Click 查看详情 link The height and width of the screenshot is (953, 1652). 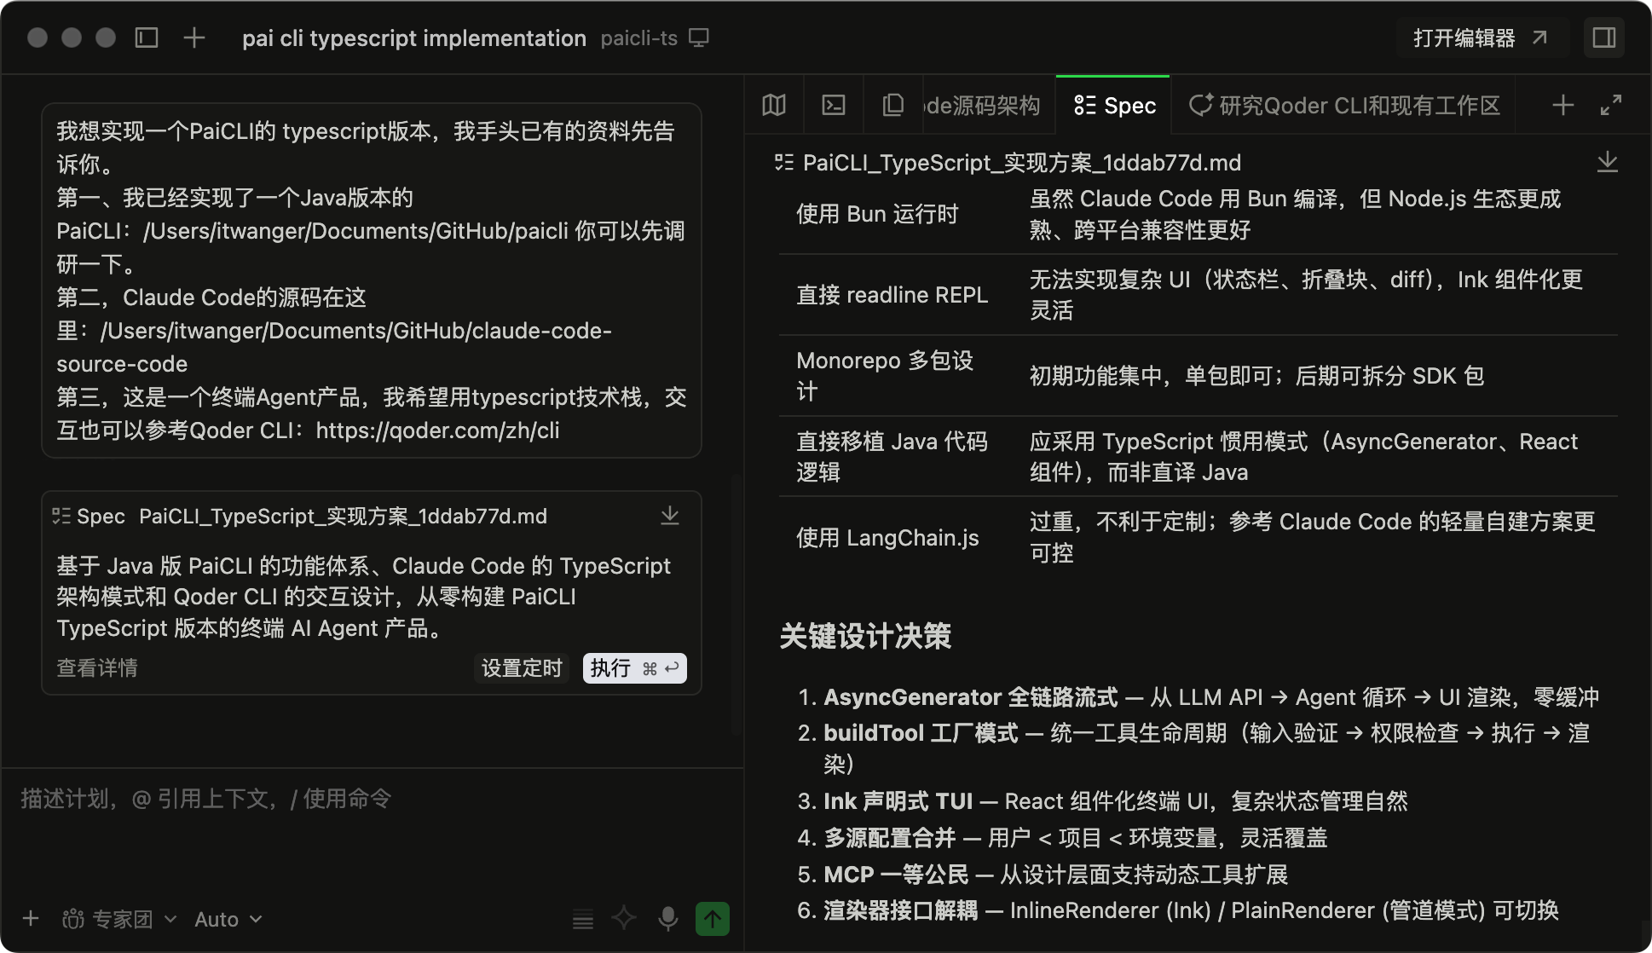[97, 668]
